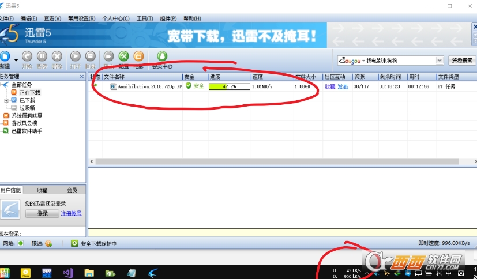
Task: Click the 注册账号 register link
Action: pyautogui.click(x=71, y=213)
